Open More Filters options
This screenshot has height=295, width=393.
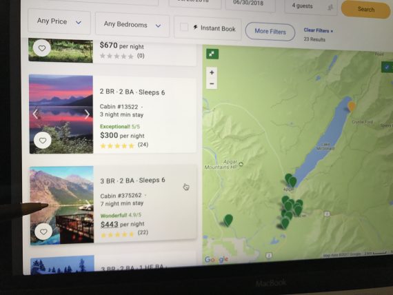[x=270, y=32]
